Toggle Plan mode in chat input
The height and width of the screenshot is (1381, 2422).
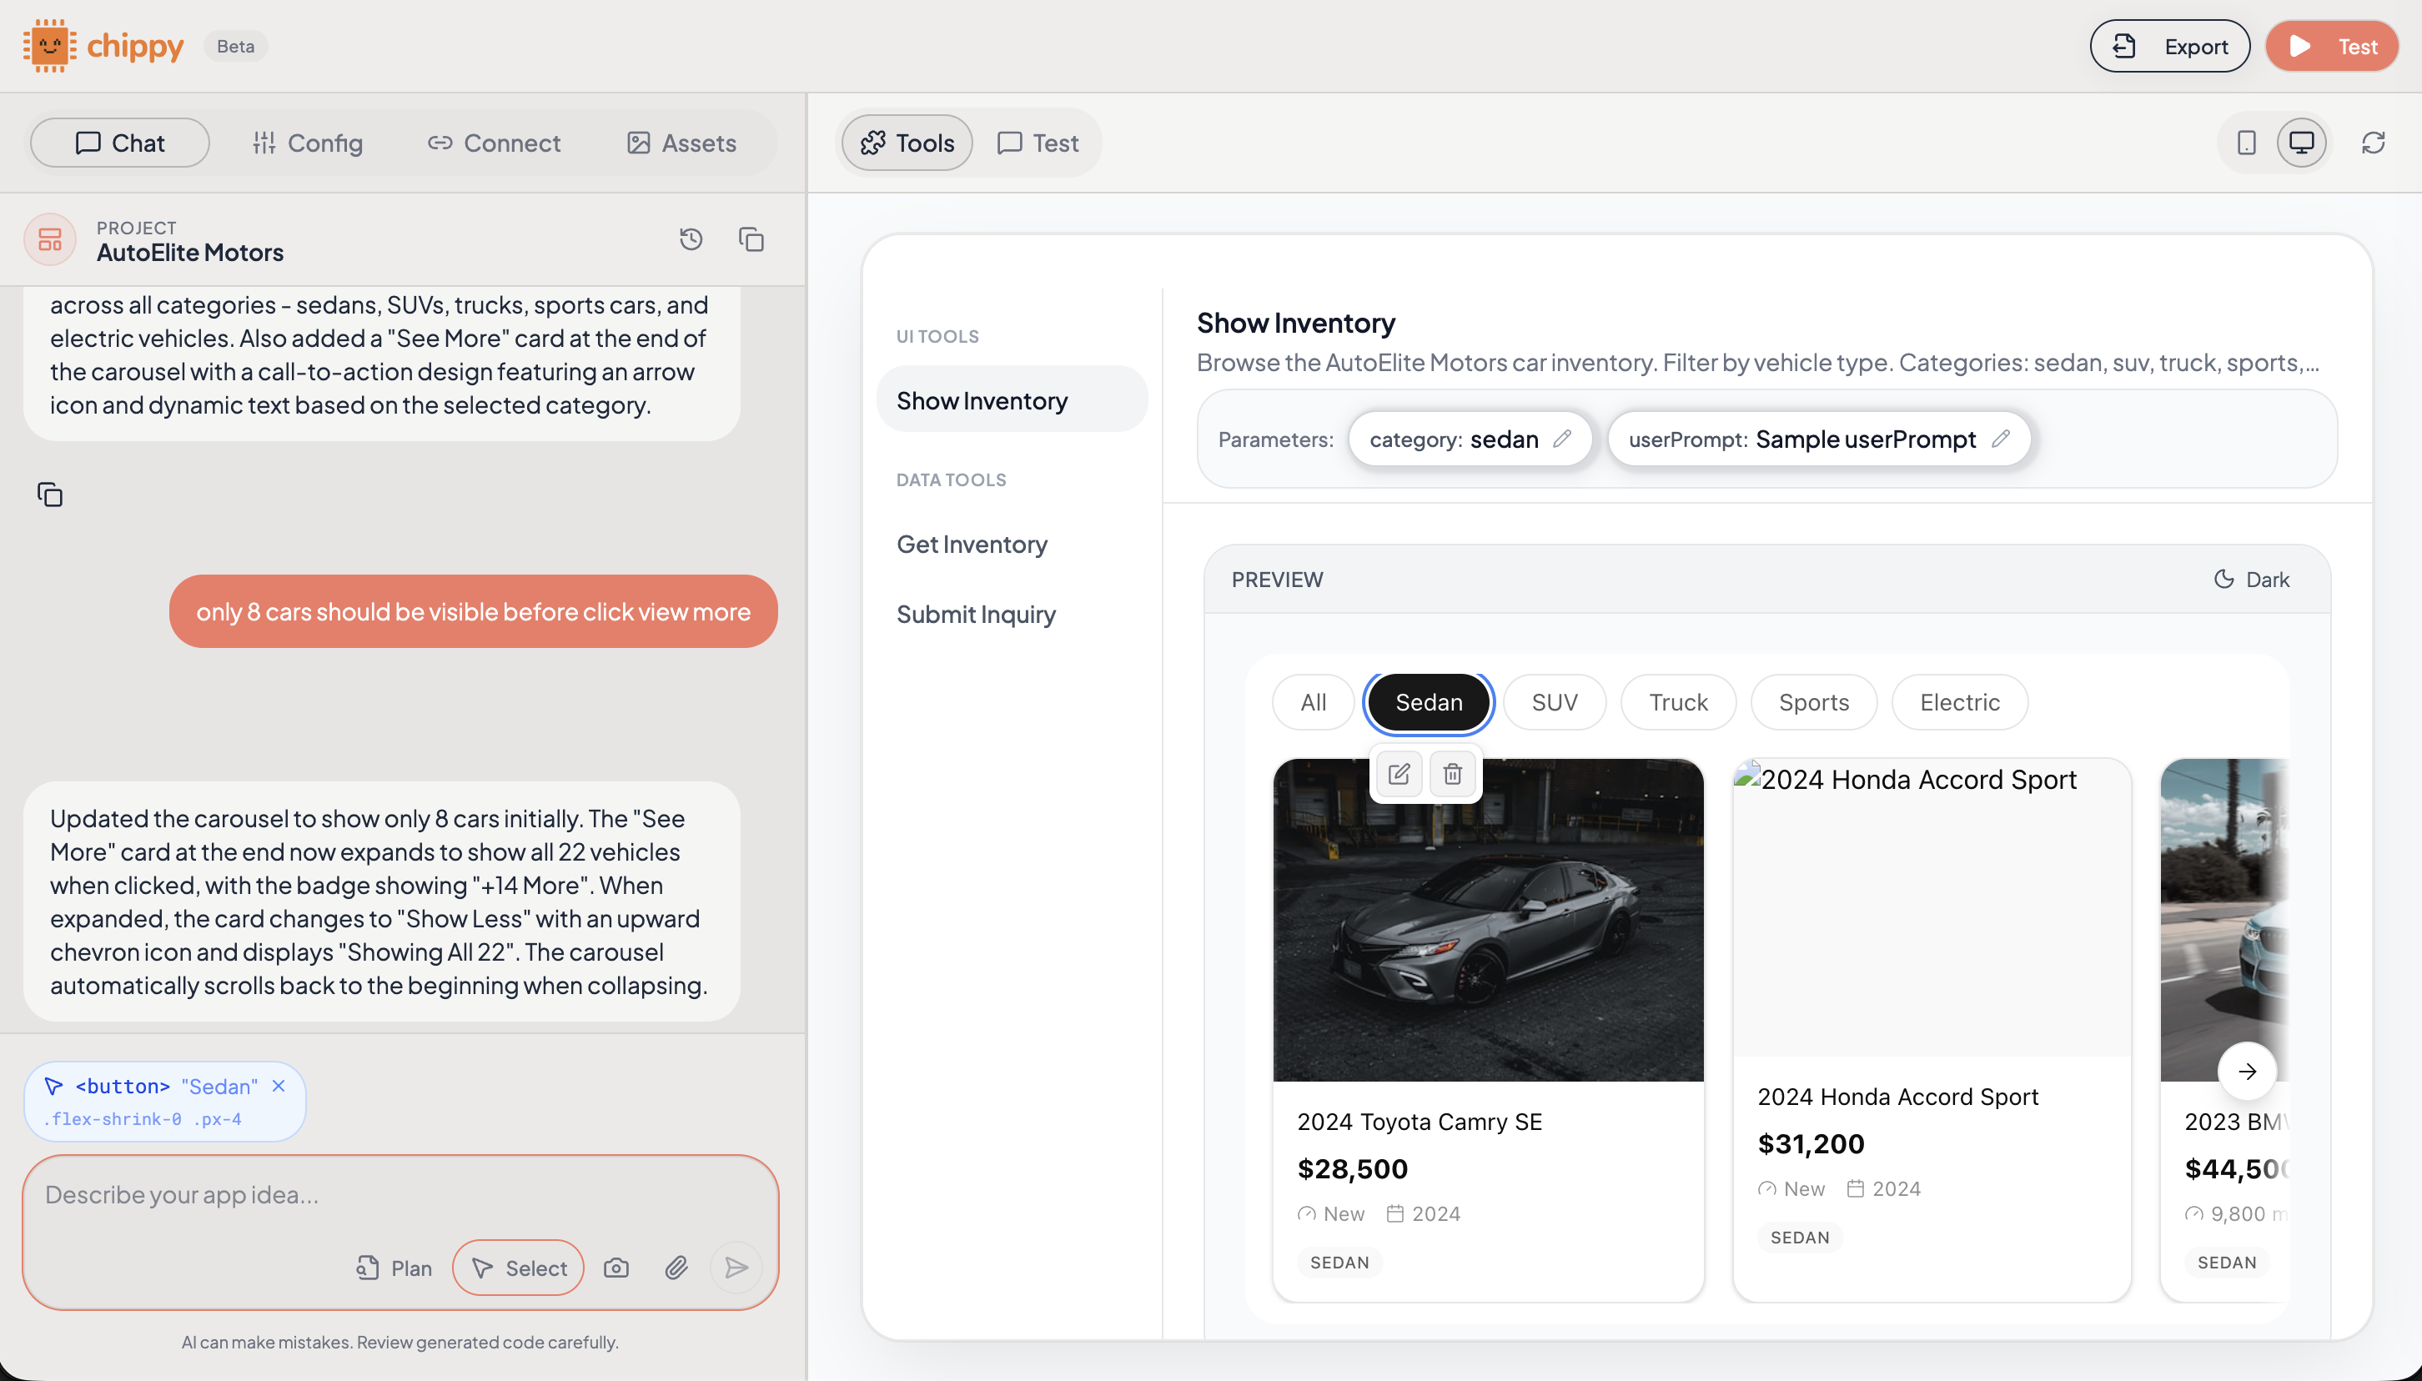tap(394, 1268)
